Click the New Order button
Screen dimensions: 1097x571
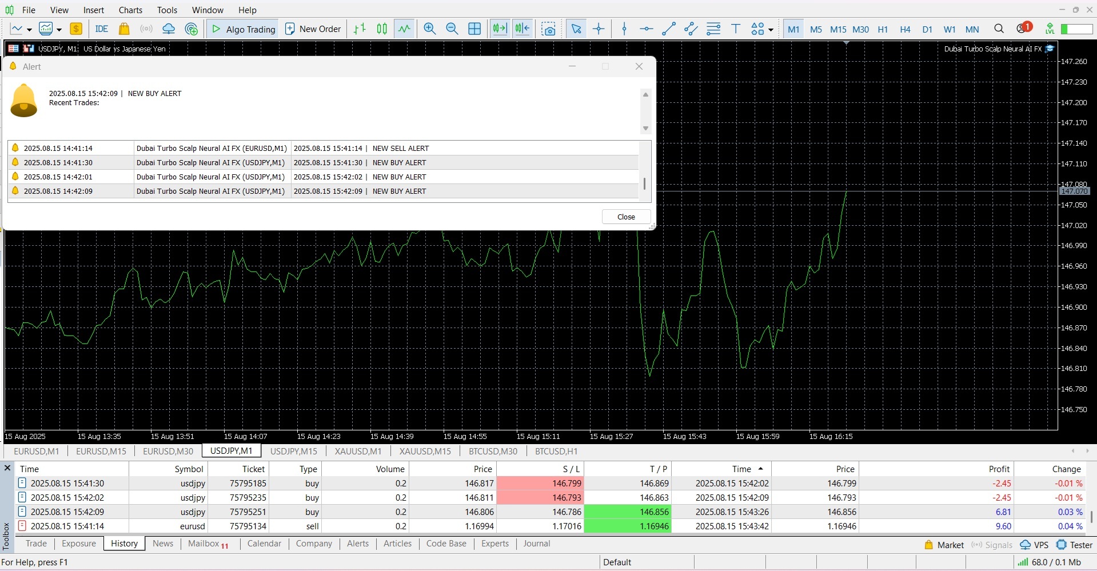313,29
